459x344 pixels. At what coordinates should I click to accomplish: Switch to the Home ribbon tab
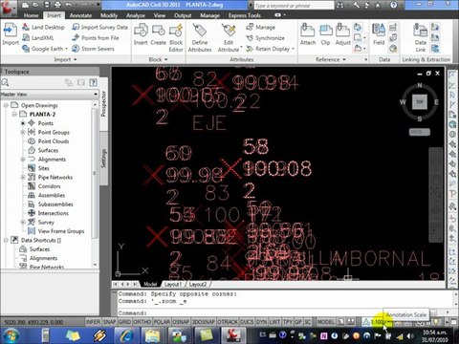pyautogui.click(x=31, y=15)
